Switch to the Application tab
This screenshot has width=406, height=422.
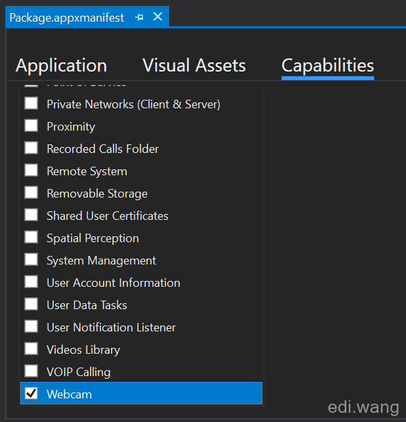pyautogui.click(x=62, y=65)
